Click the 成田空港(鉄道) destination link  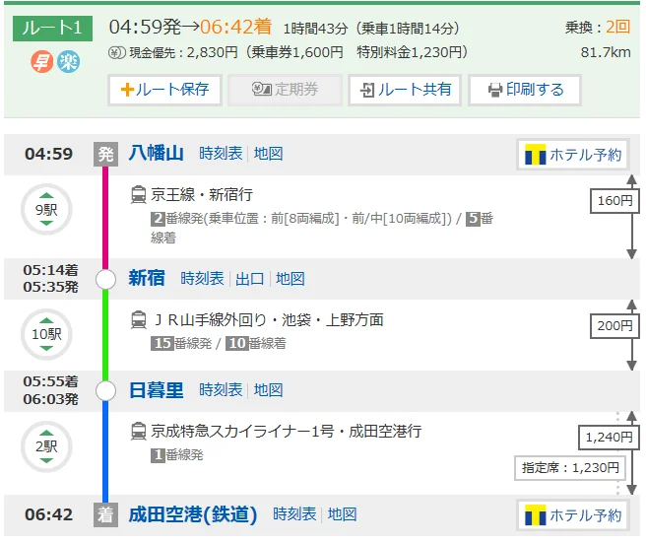tap(193, 514)
